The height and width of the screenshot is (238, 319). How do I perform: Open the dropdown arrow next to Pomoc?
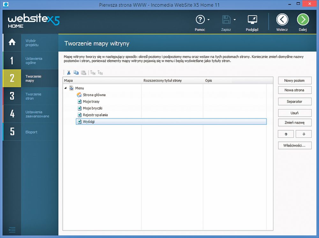pos(209,20)
